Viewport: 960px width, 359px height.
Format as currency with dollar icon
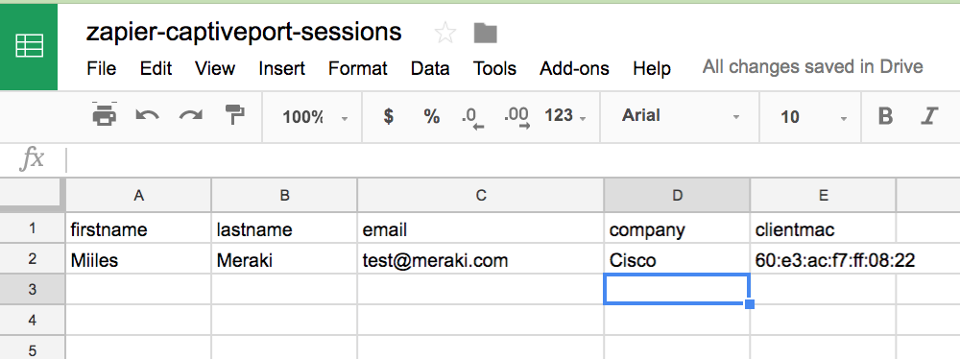coord(388,116)
